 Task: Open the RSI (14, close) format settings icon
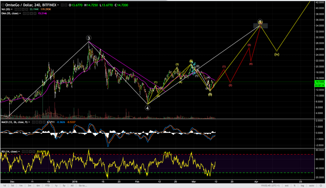pyautogui.click(x=27, y=152)
